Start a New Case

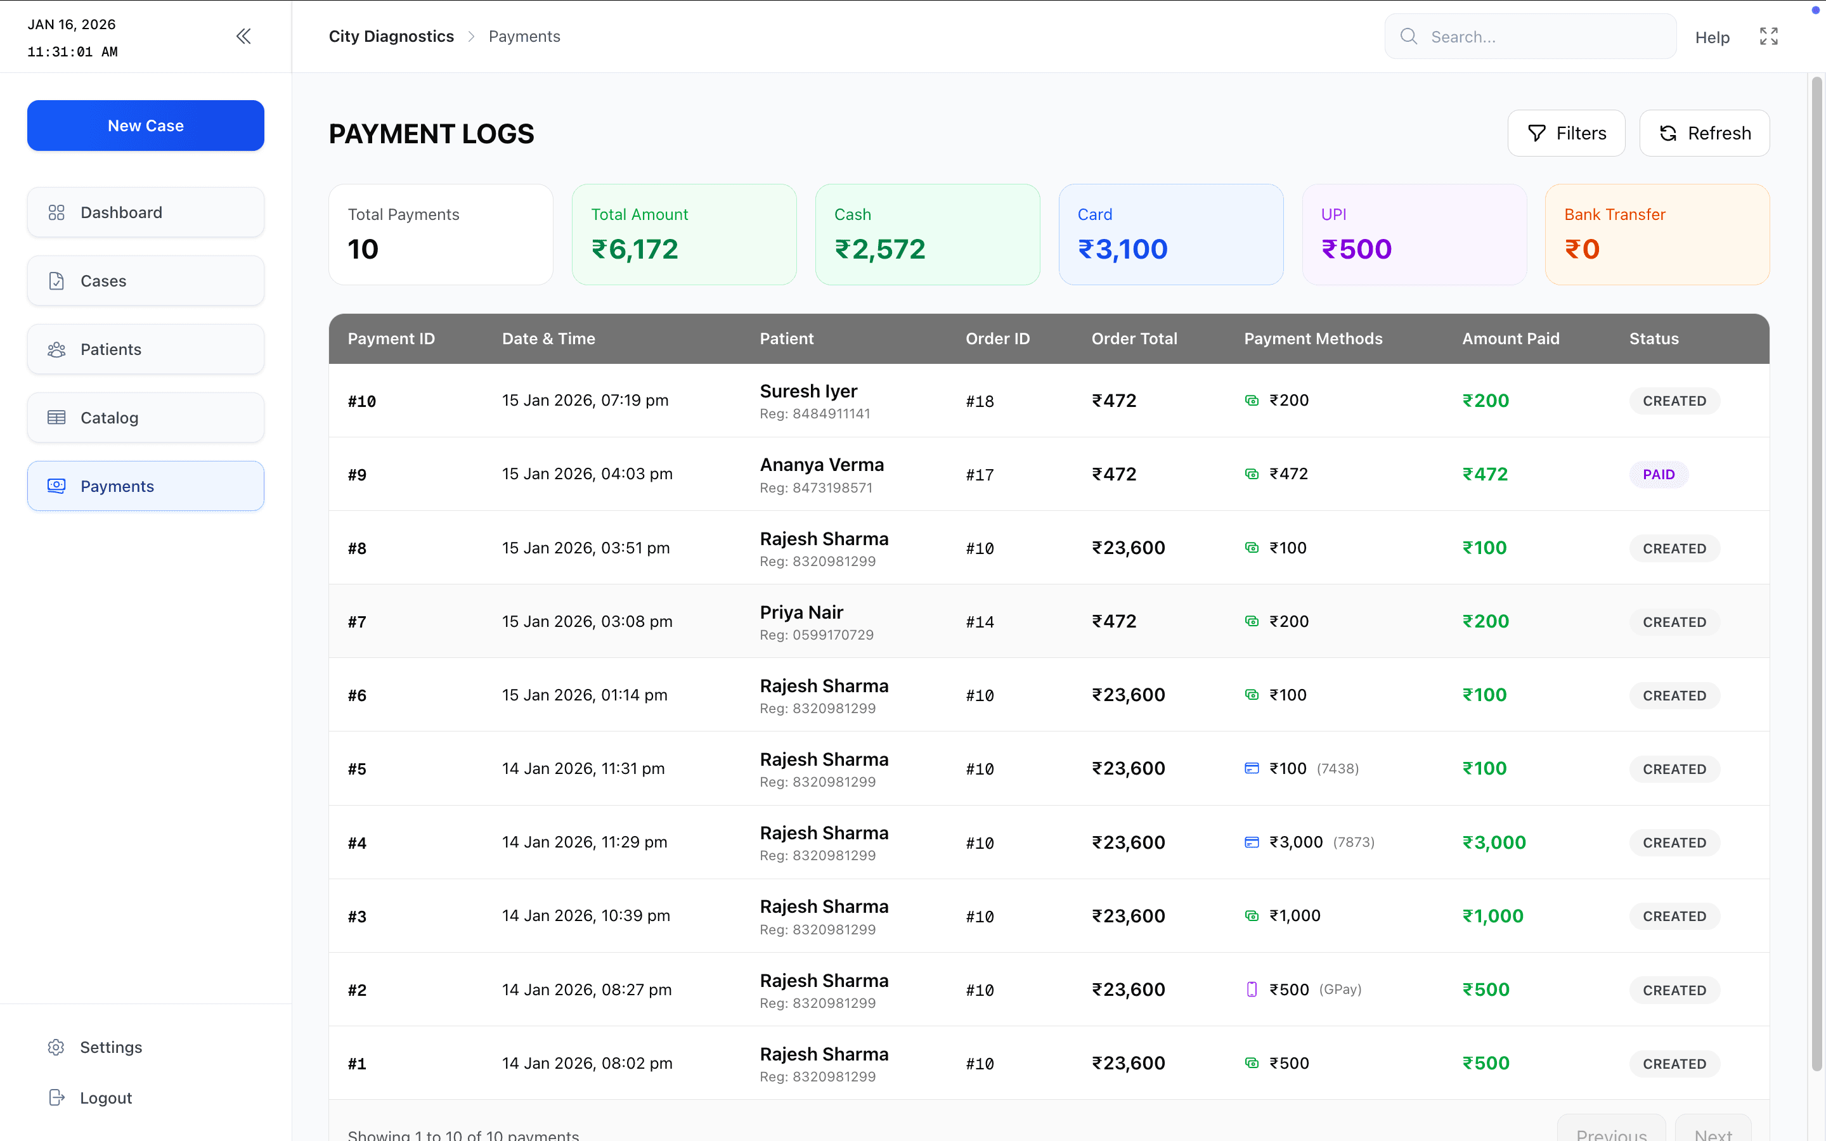click(x=146, y=126)
